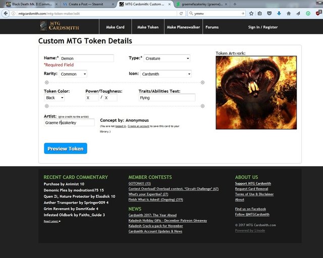Click Support MTG Cardsmith link
This screenshot has width=323, height=258.
tap(253, 183)
